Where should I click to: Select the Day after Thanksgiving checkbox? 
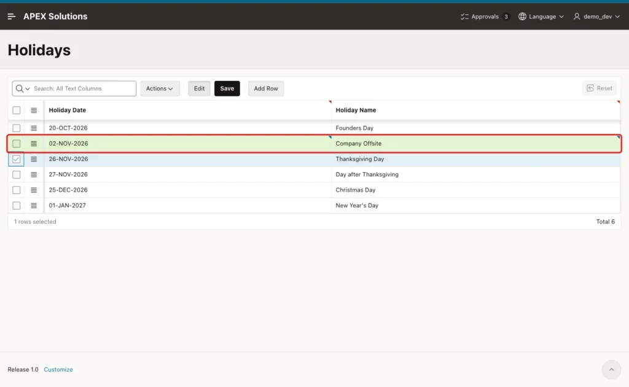coord(17,175)
